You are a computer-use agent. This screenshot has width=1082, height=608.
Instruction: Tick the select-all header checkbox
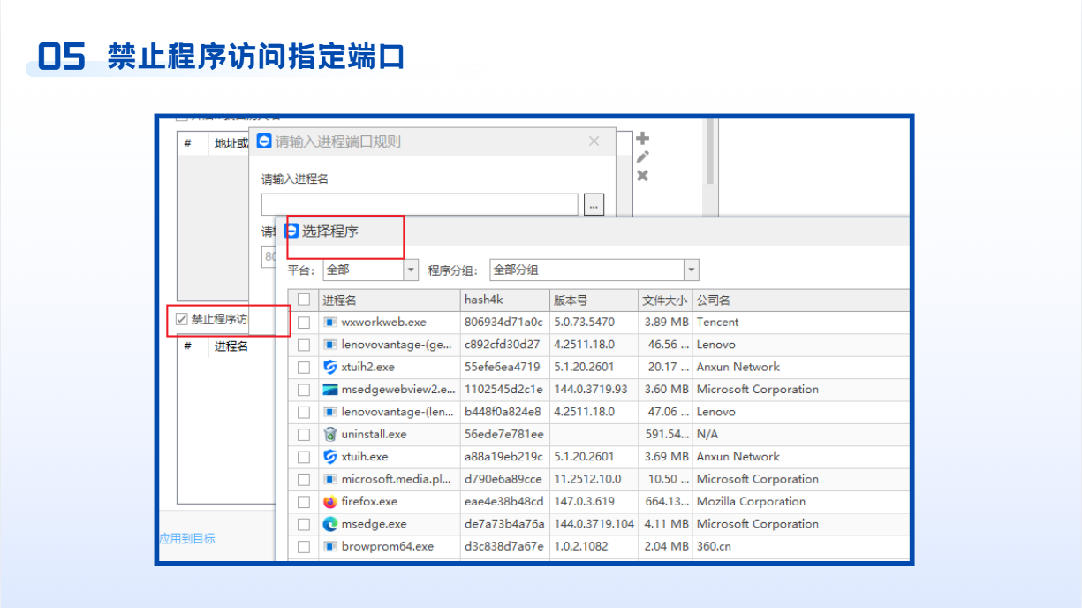coord(304,300)
